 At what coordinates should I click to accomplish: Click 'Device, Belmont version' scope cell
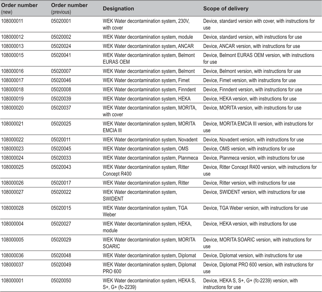point(252,71)
